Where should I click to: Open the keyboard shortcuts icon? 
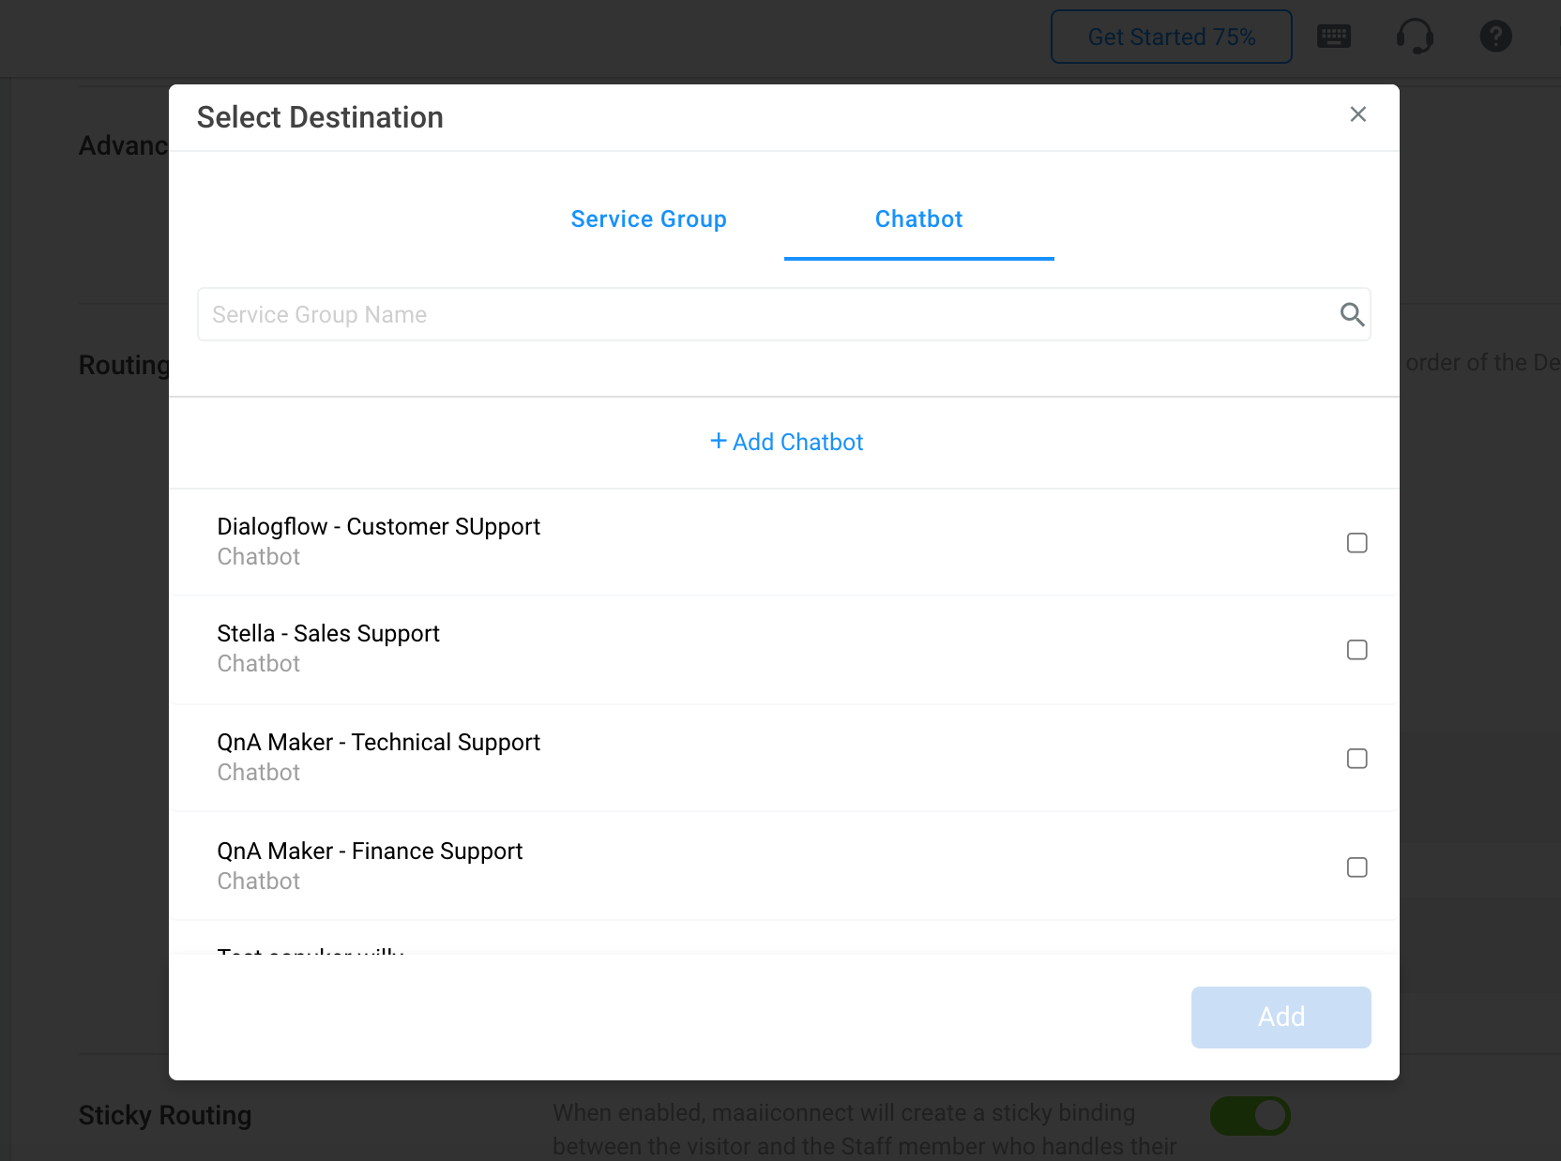tap(1334, 37)
